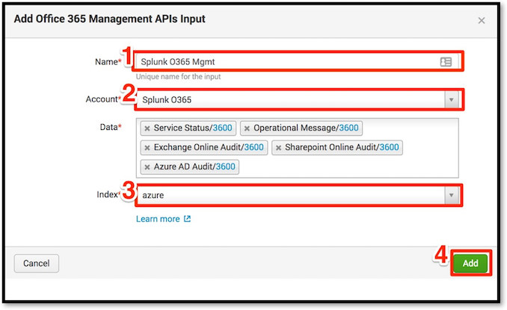
Task: Remove the Azure AD Audit/3600 tag
Action: tap(147, 167)
